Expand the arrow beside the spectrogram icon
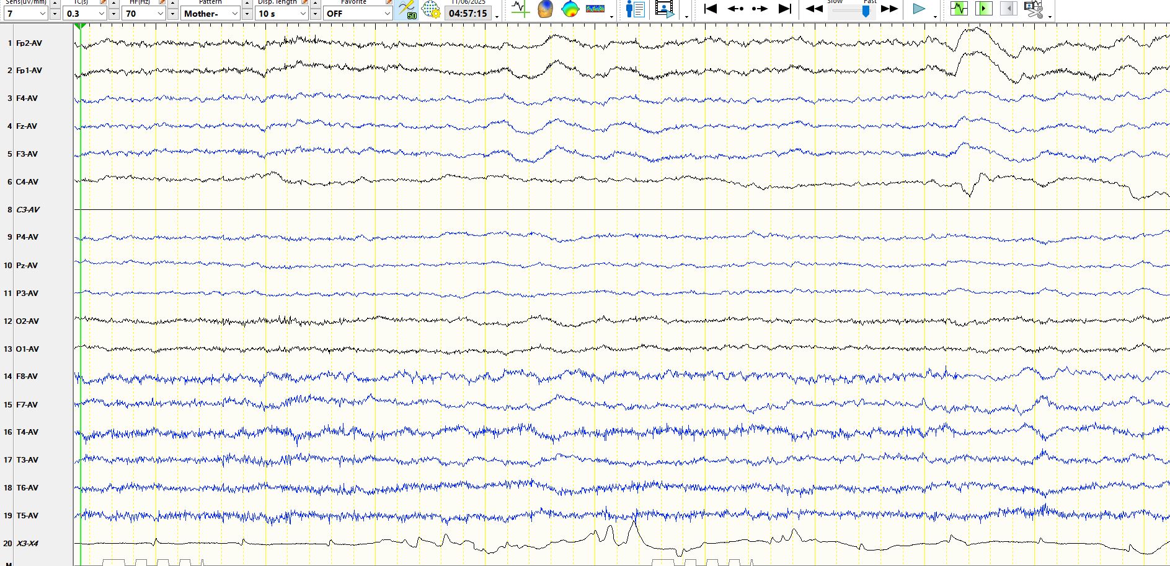This screenshot has height=566, width=1170. (611, 17)
